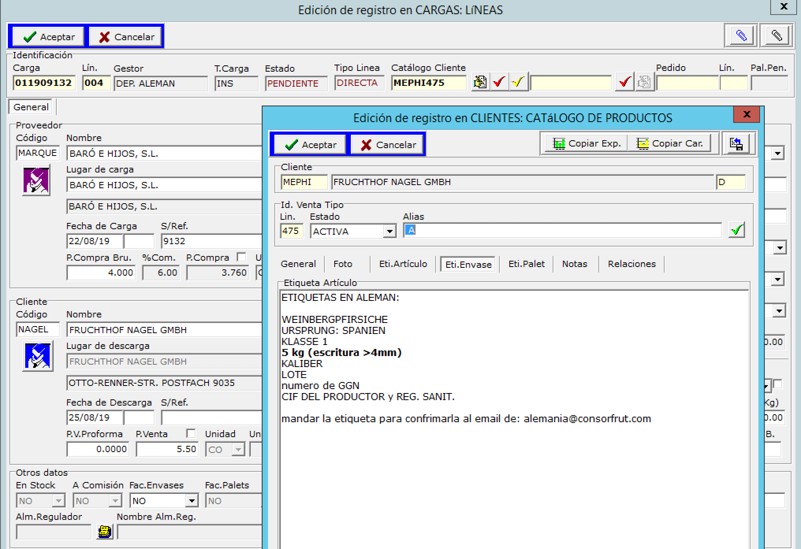Viewport: 801px width, 549px height.
Task: Click the transfer icon right of Copiar Car.
Action: tap(736, 144)
